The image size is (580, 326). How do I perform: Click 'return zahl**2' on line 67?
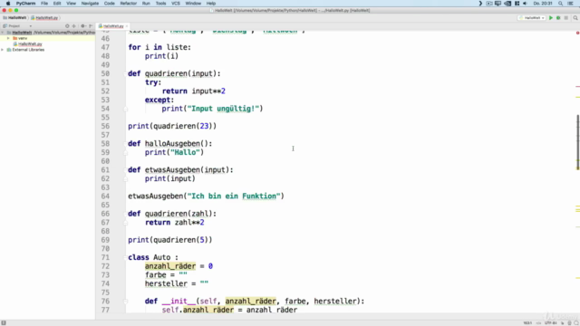175,222
